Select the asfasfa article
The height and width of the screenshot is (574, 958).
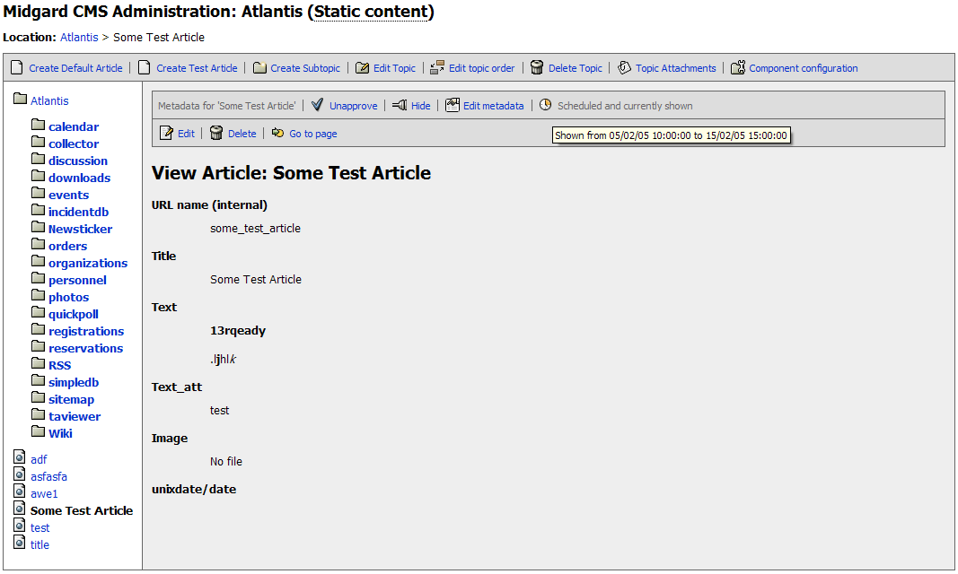[x=48, y=477]
